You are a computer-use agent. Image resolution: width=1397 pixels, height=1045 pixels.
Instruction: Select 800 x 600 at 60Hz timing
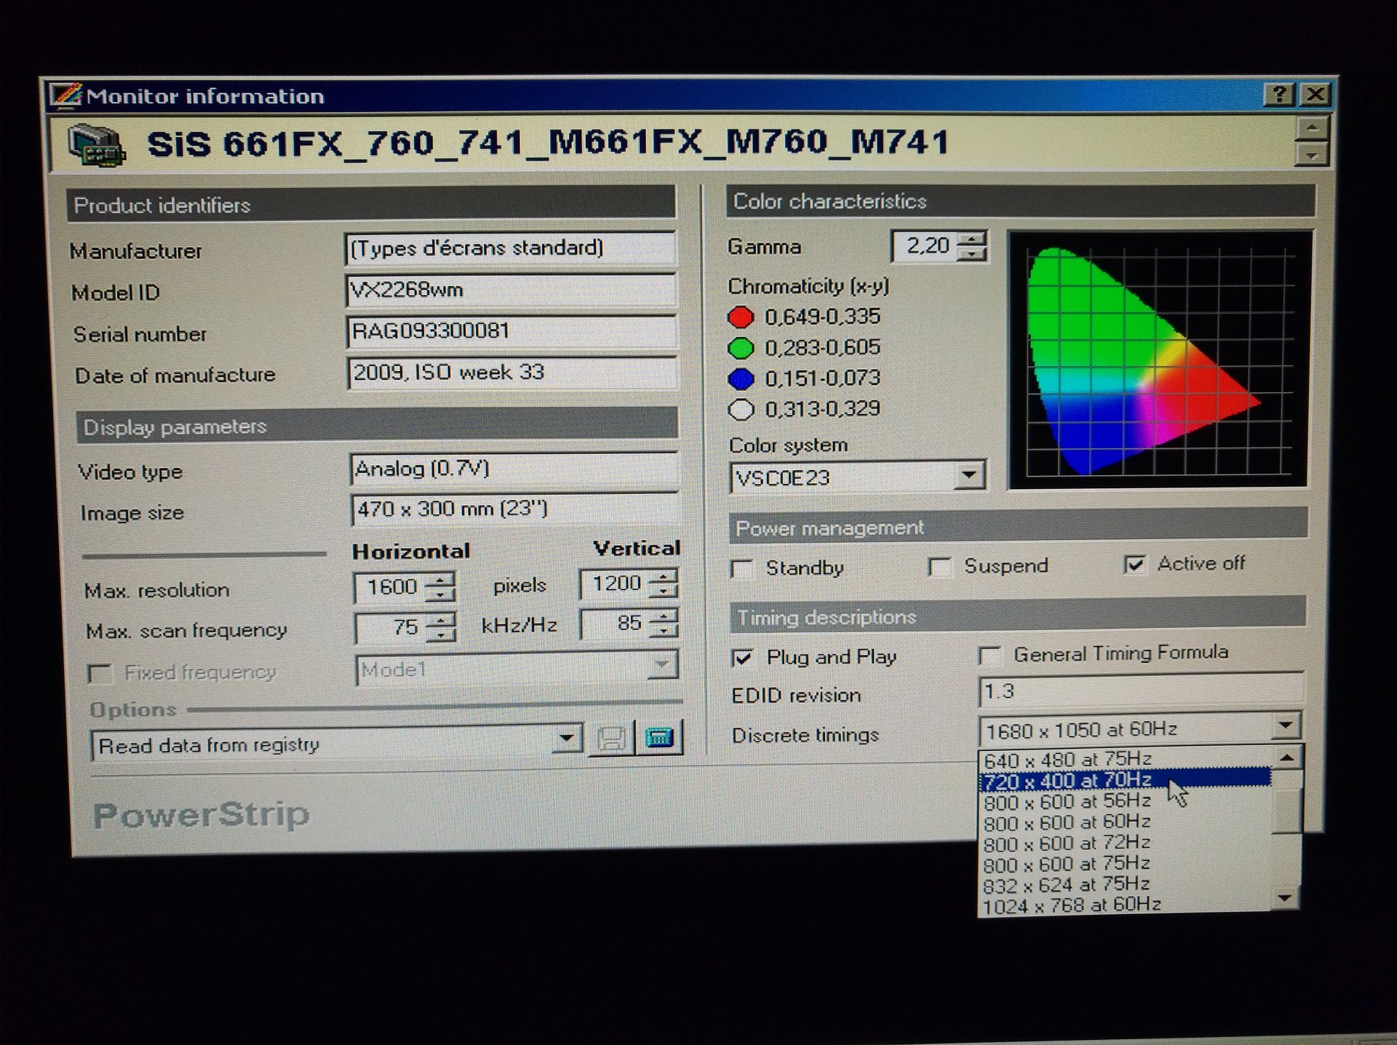click(1125, 822)
